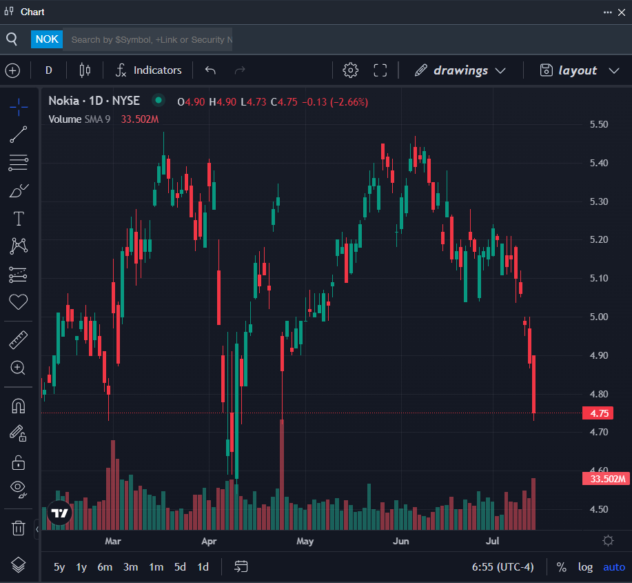The image size is (632, 583).
Task: Open the go to date icon
Action: click(241, 566)
